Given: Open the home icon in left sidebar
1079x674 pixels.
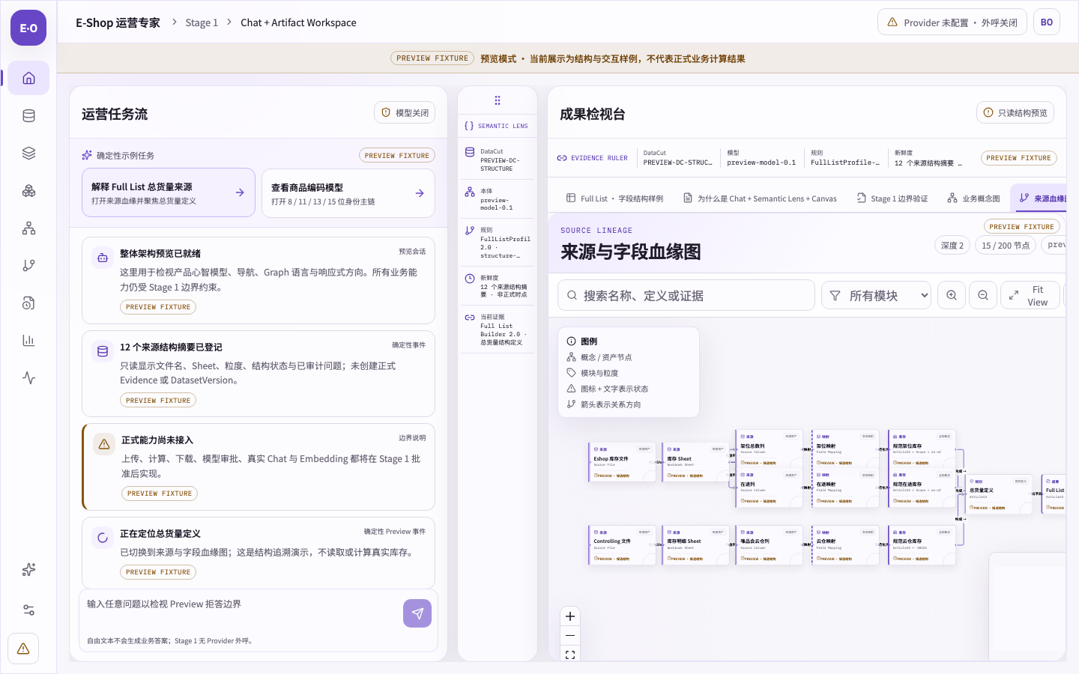Looking at the screenshot, I should [28, 78].
